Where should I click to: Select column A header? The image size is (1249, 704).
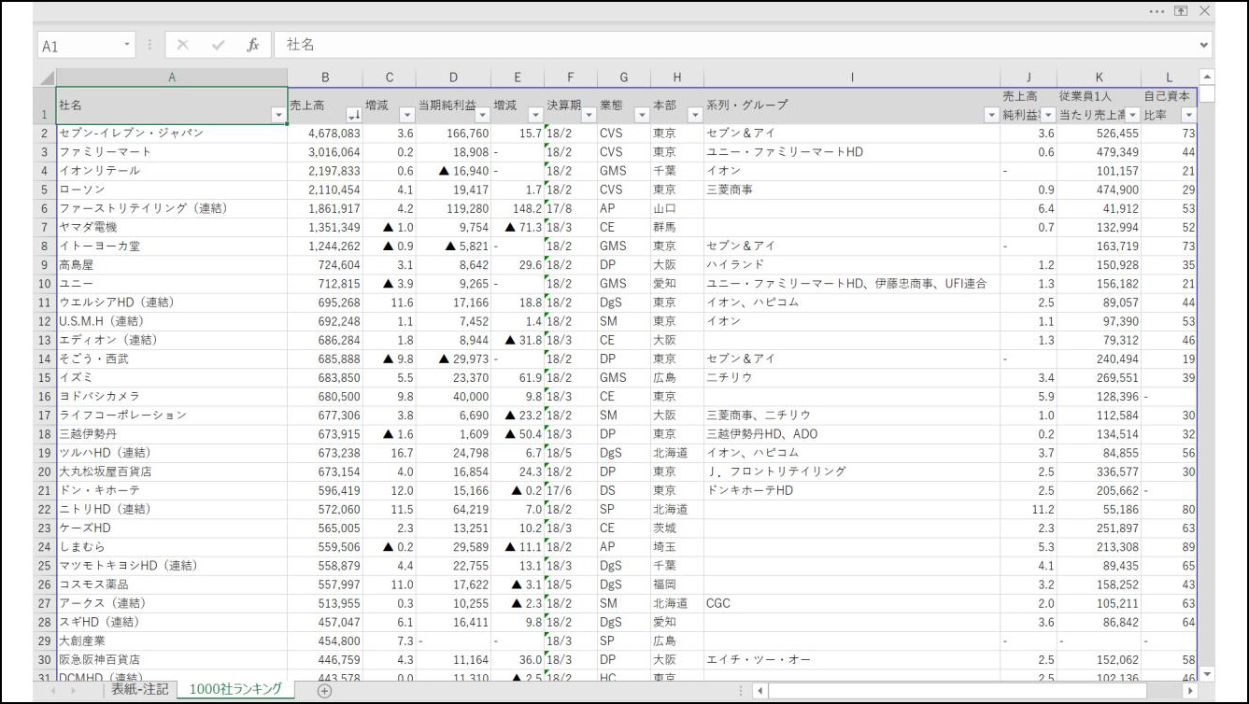coord(172,78)
